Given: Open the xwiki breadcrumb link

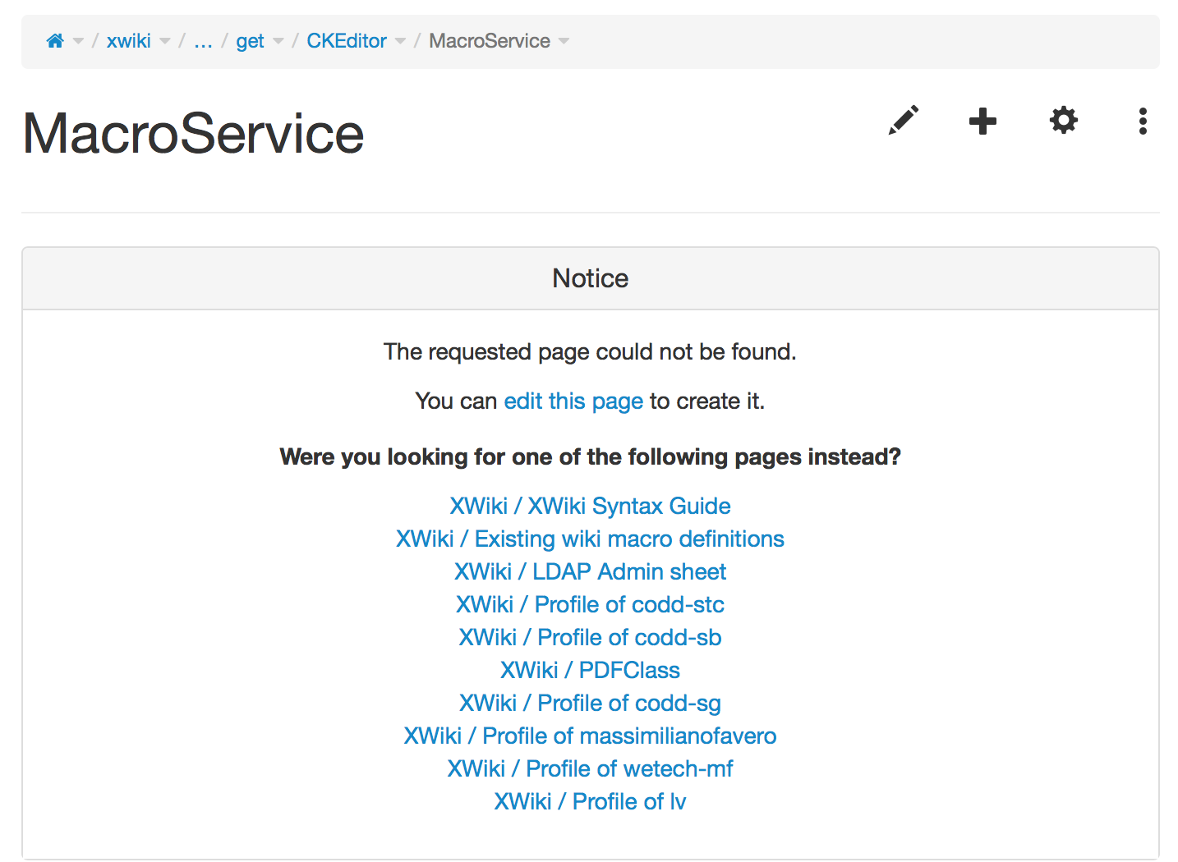Looking at the screenshot, I should coord(129,41).
